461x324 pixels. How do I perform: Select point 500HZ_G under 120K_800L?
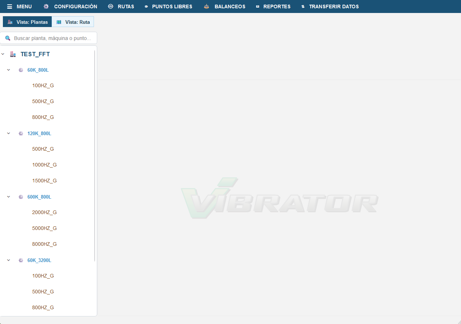(x=43, y=149)
